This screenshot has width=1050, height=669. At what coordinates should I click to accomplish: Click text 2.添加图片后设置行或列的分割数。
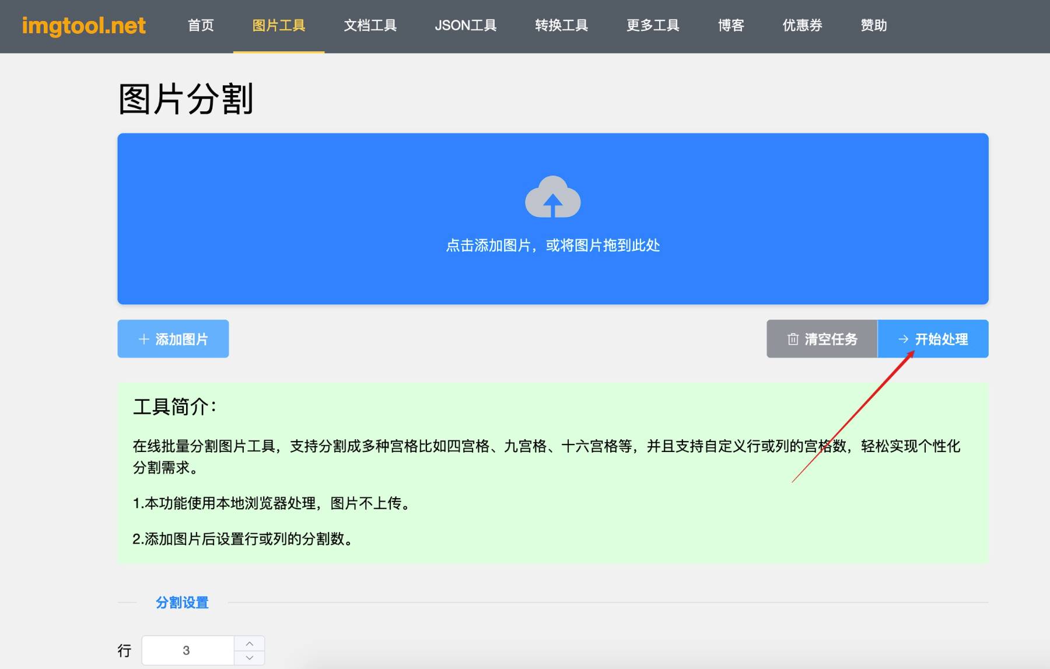coord(244,539)
